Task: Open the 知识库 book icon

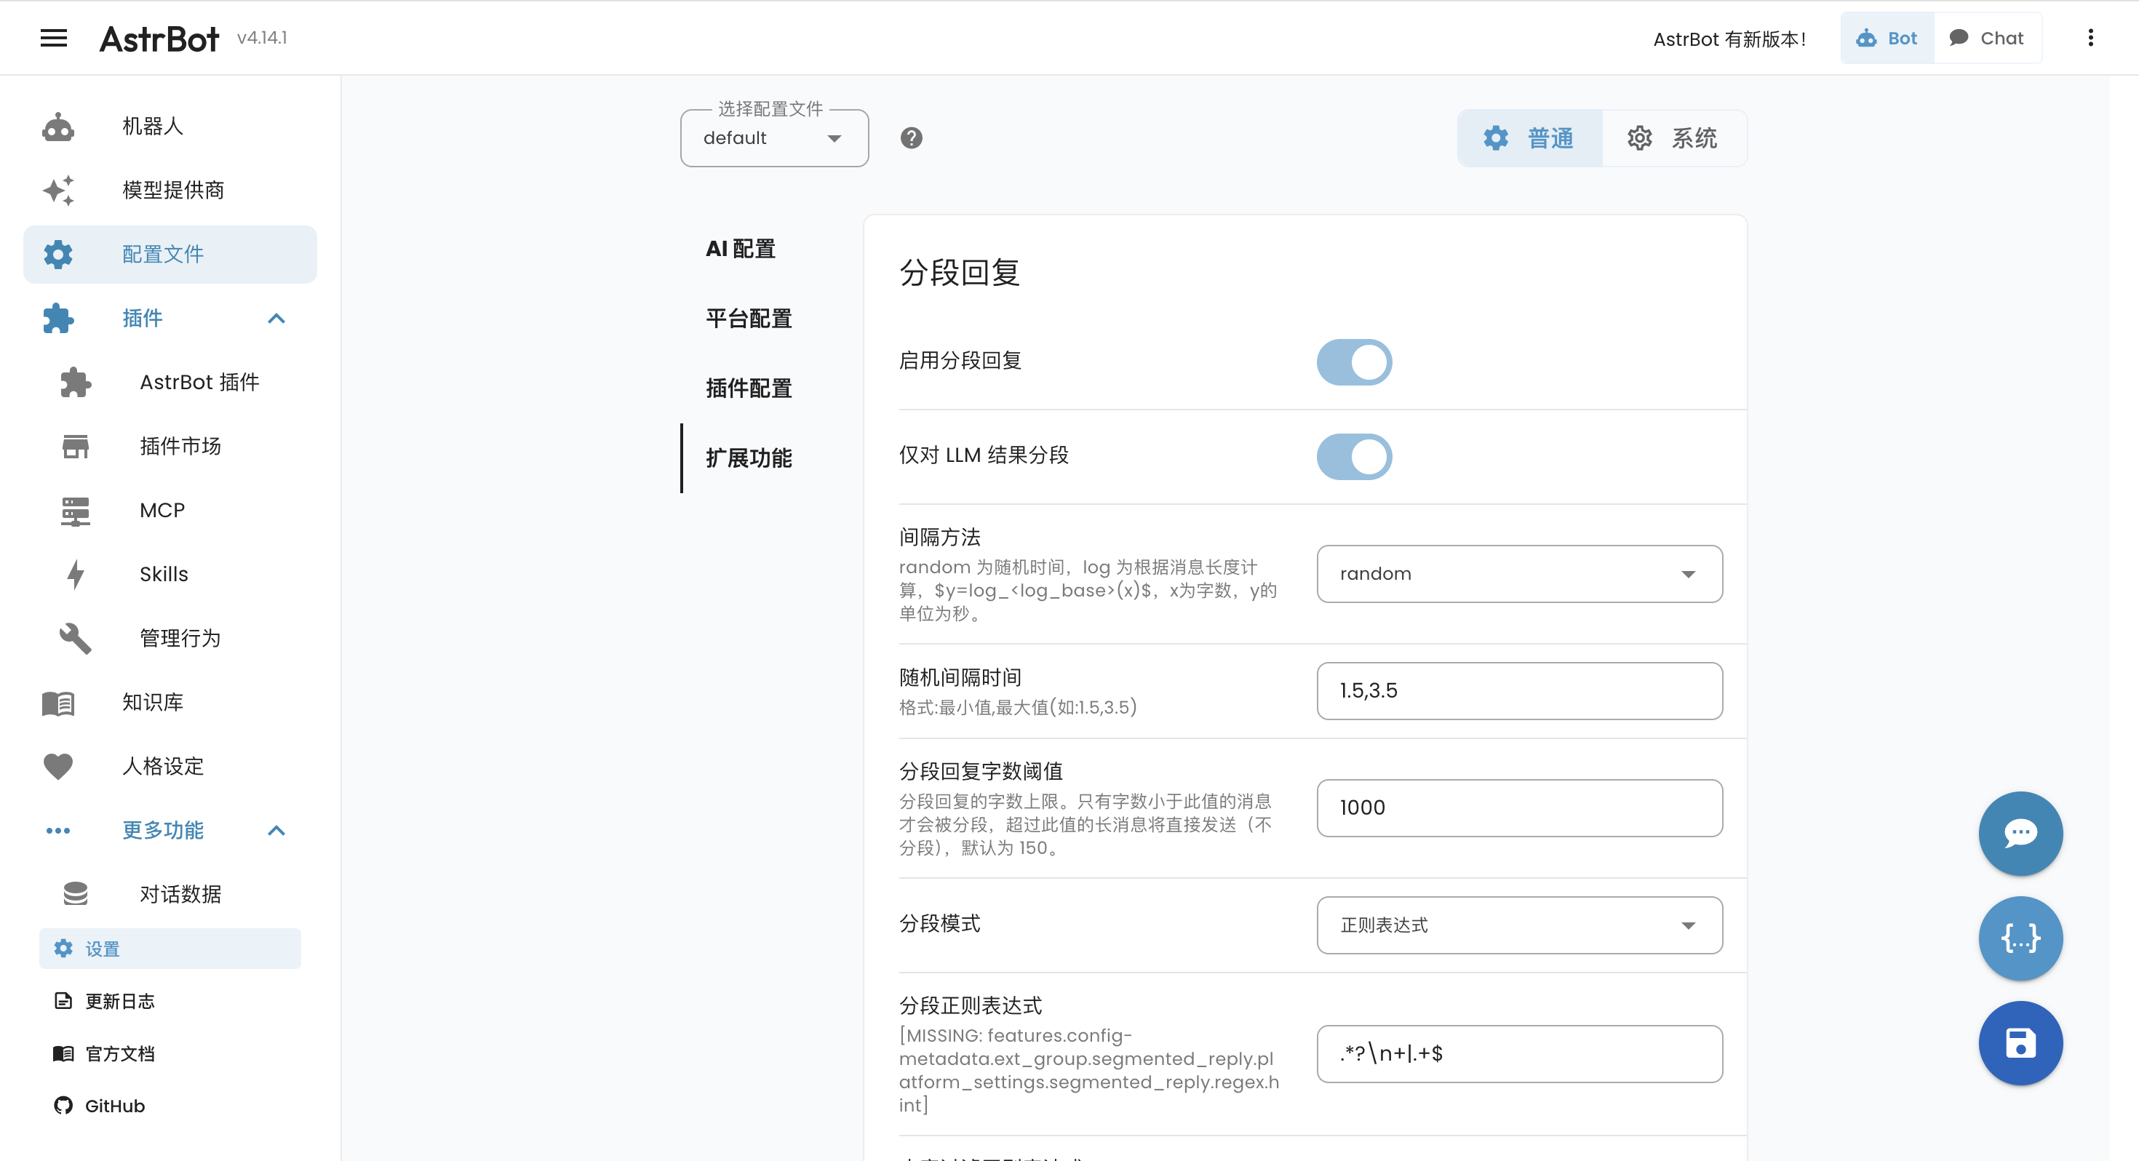Action: click(57, 703)
